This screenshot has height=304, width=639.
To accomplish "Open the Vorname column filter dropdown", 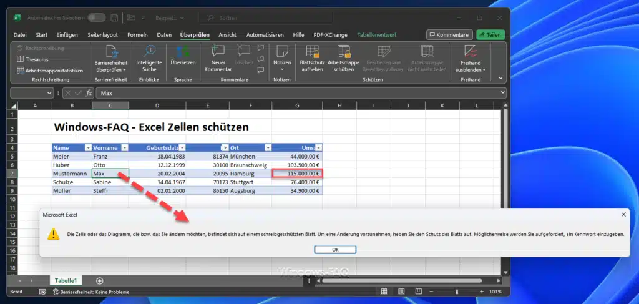I will click(125, 148).
